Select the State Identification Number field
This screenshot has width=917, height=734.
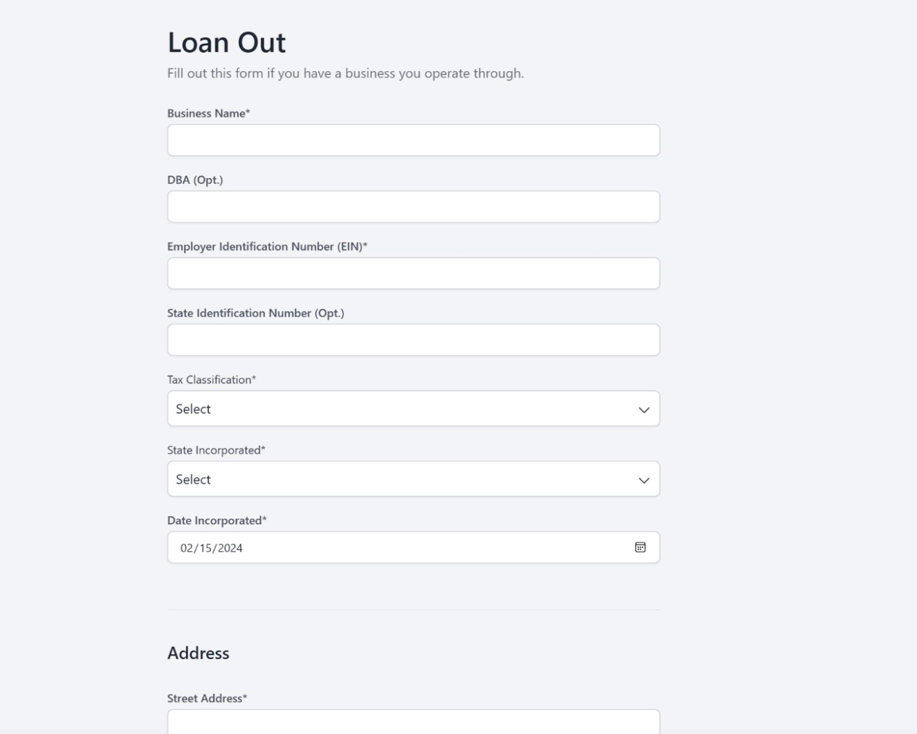click(414, 340)
